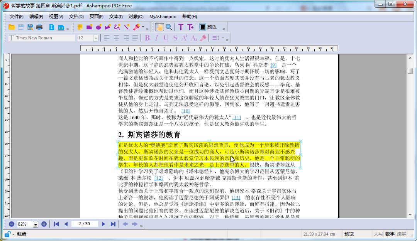Click the add text (T+) tool
This screenshot has width=417, height=241.
pyautogui.click(x=190, y=26)
